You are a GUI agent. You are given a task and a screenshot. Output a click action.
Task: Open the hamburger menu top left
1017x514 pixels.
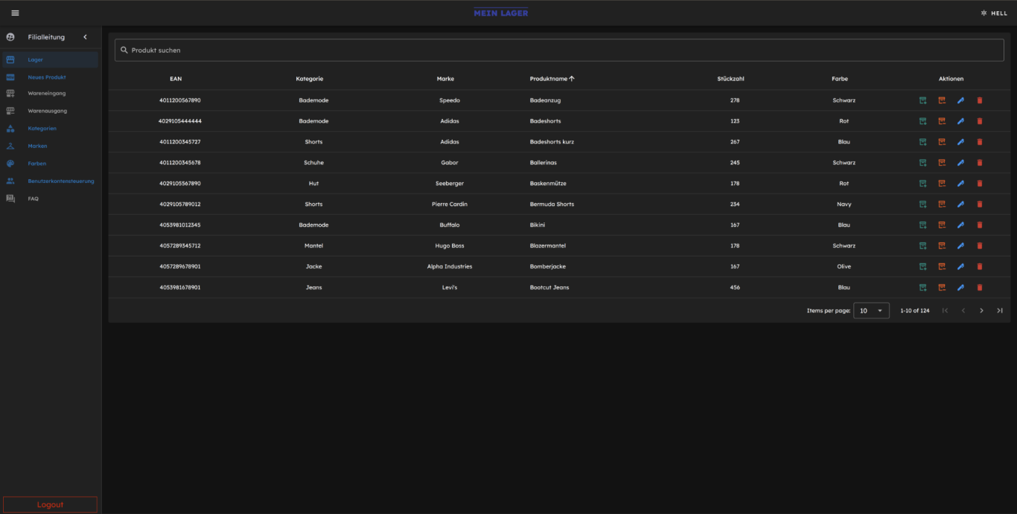point(13,12)
